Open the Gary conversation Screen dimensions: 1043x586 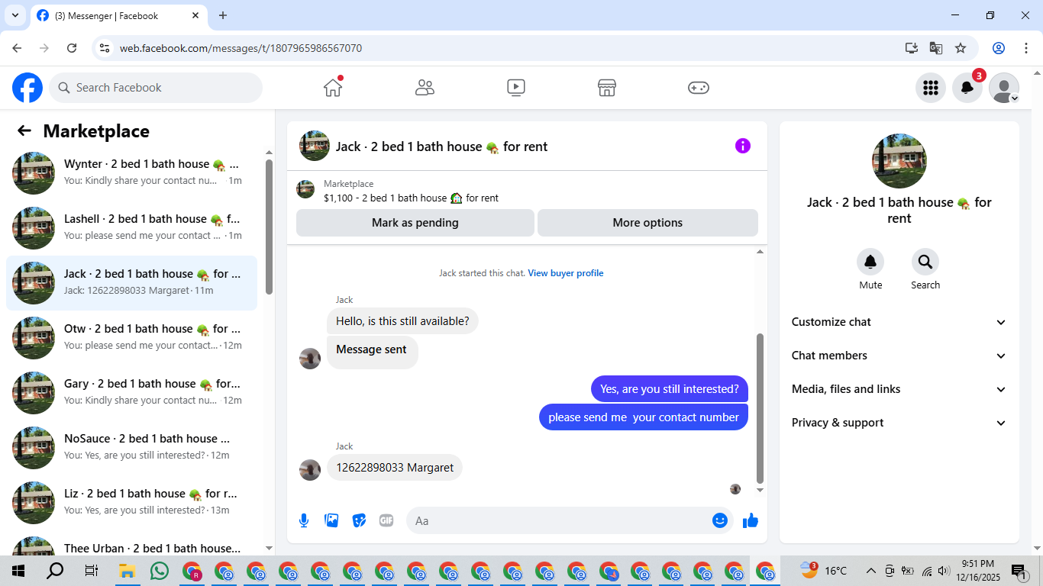(131, 393)
